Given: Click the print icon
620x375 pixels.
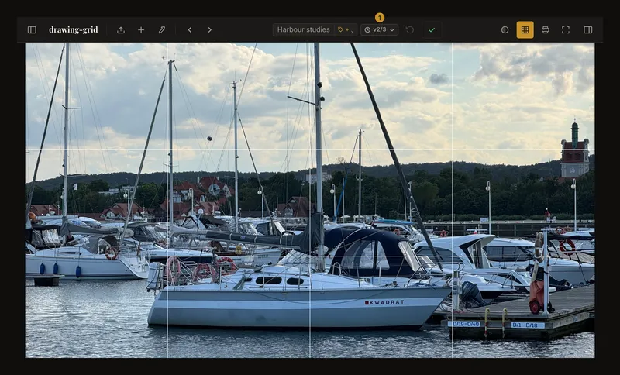Looking at the screenshot, I should point(546,30).
